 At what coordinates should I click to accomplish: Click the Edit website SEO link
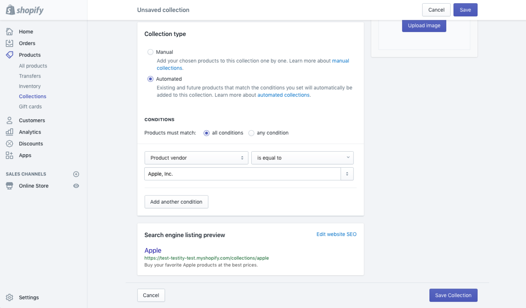(336, 234)
